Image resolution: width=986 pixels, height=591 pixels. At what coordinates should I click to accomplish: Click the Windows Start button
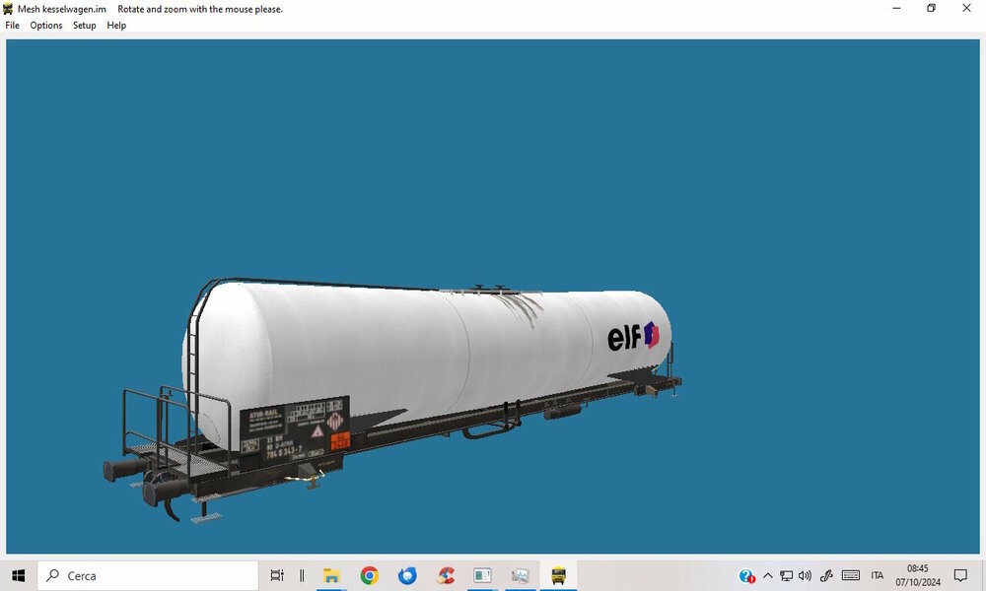point(19,575)
